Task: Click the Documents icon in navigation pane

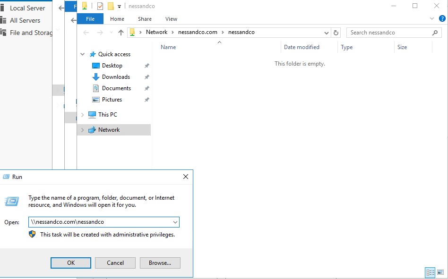Action: click(x=96, y=88)
